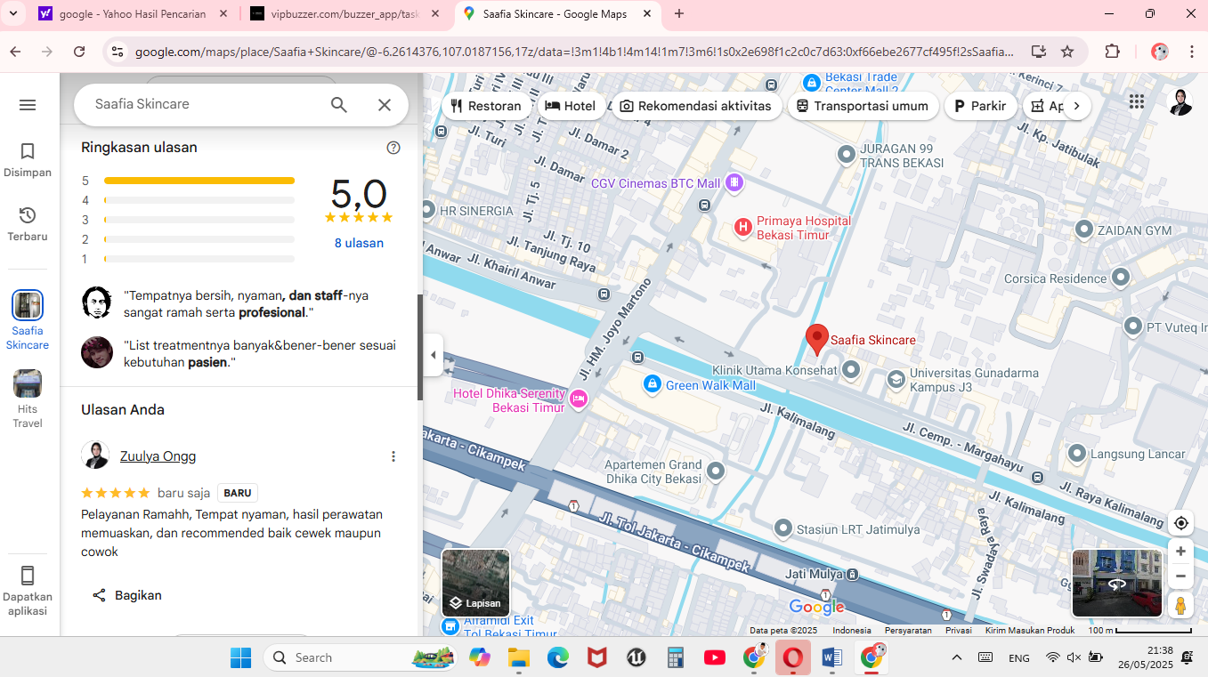Open the 8 ulasan reviews link
Screen dimensions: 1208x677
359,243
